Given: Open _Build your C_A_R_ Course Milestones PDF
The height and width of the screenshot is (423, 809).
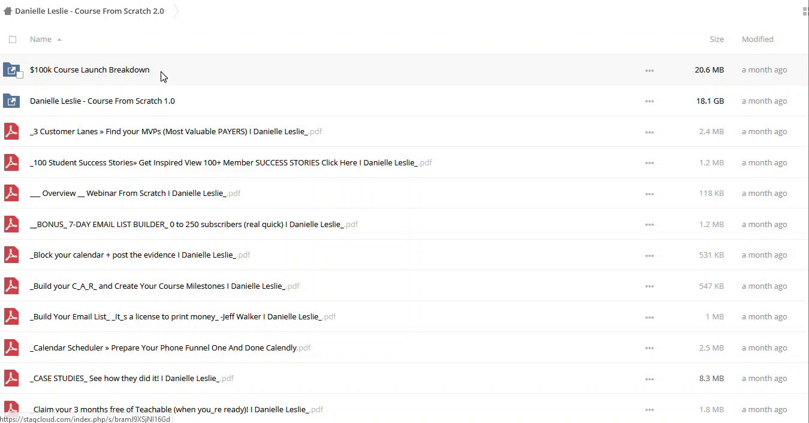Looking at the screenshot, I should [165, 286].
